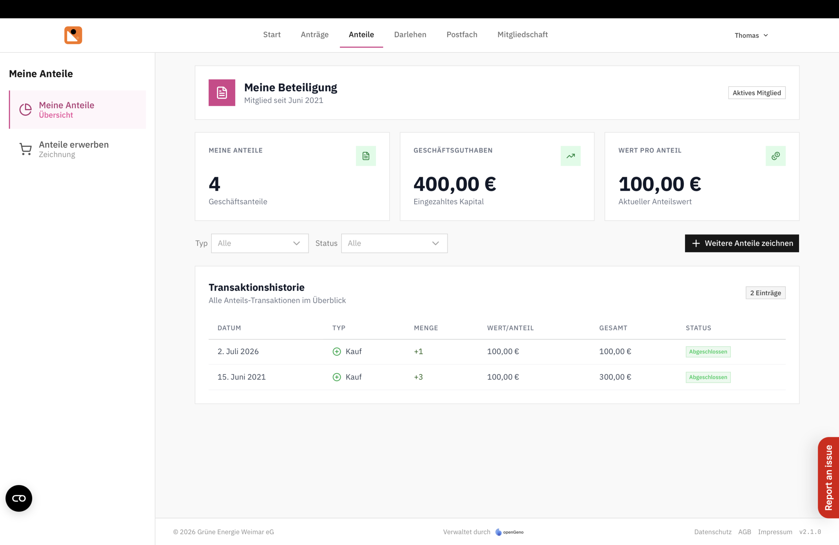Click the date 2. Juli 2026
839x545 pixels.
238,351
